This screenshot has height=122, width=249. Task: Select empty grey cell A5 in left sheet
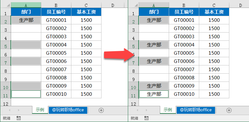pos(26,45)
